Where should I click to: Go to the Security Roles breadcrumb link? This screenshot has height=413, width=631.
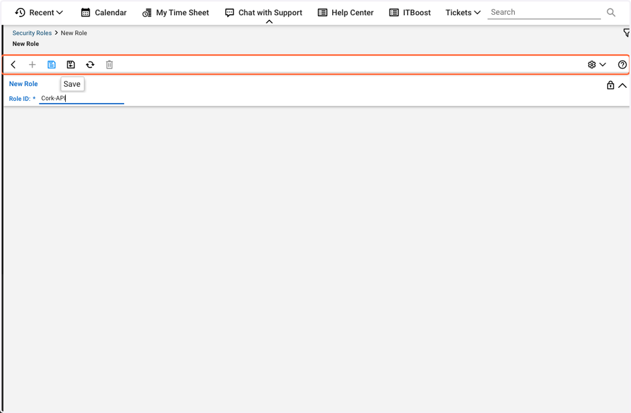pos(32,33)
